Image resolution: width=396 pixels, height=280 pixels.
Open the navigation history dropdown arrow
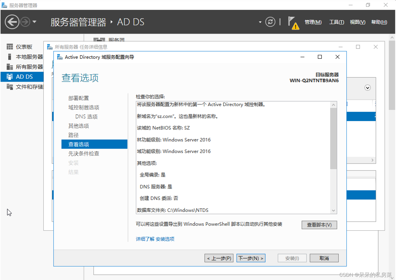tap(34, 22)
